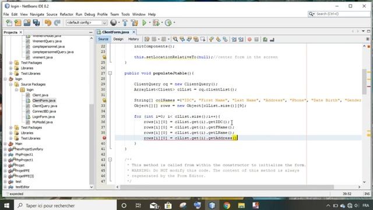The height and width of the screenshot is (210, 373).
Task: Click the Debug Project toolbar icon
Action: click(156, 23)
